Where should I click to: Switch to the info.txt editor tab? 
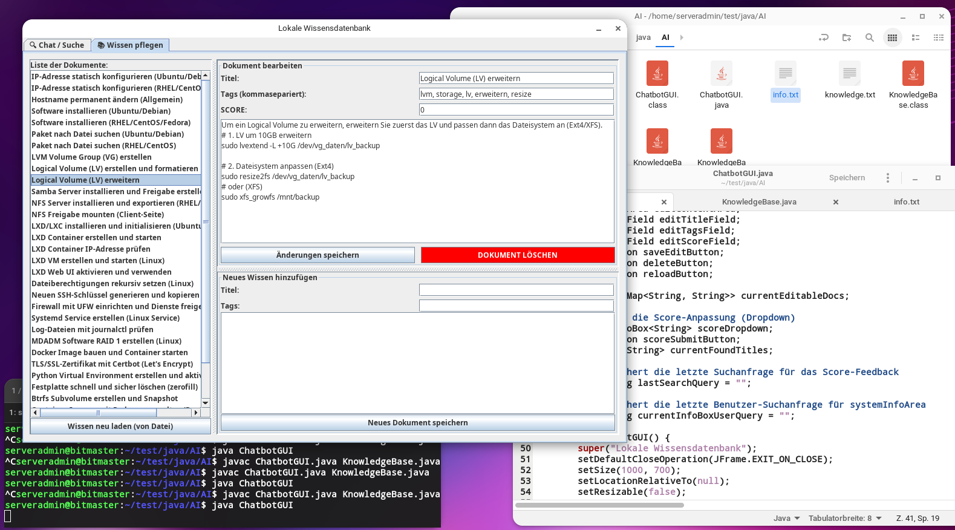(906, 202)
